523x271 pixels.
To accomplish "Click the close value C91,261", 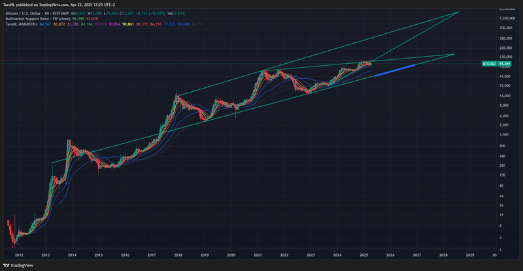I will point(126,13).
